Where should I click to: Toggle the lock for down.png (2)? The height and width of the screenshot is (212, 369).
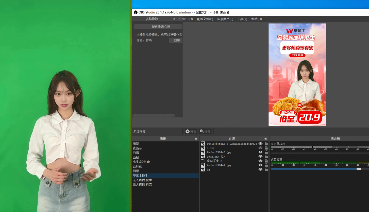click(266, 157)
